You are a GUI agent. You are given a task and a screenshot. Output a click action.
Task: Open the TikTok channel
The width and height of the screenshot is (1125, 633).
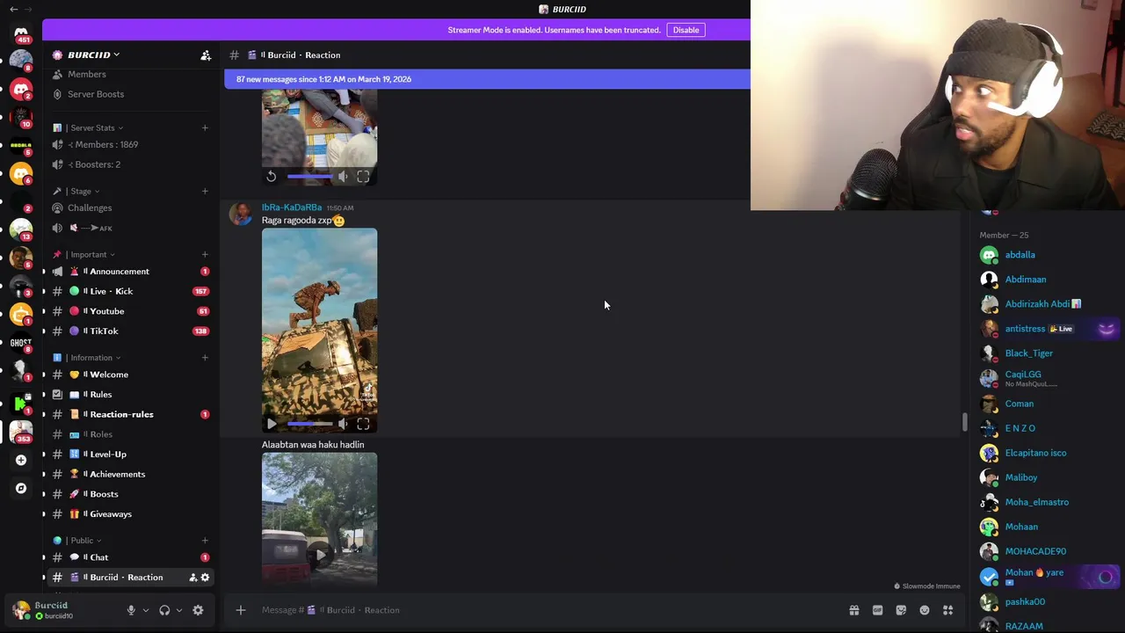[104, 331]
